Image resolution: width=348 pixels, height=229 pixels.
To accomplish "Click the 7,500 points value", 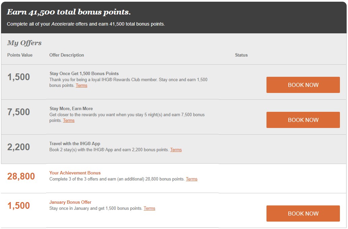I will 19,112.
